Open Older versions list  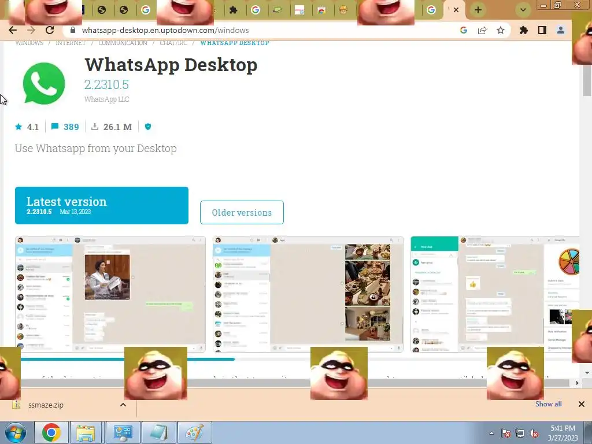coord(242,213)
